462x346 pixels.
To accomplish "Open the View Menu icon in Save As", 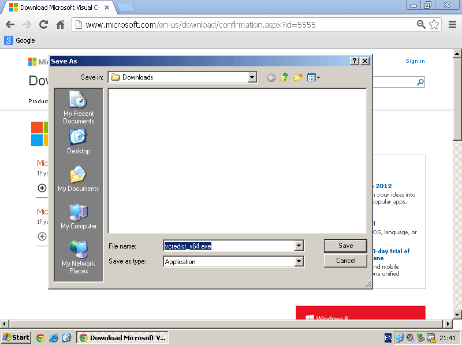I will (x=314, y=77).
